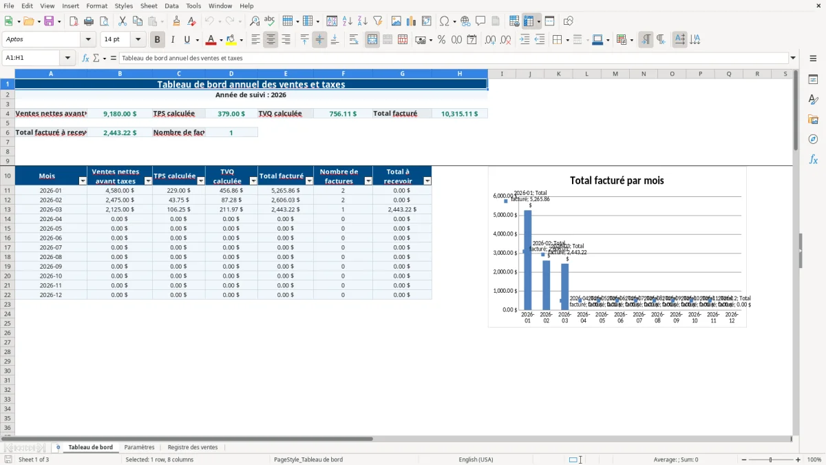Toggle Freeze Rows and Columns

coord(529,21)
